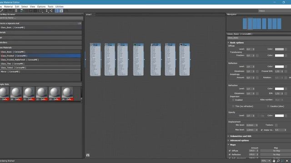Open the Material ID Channel flyout icon
291x163 pixels.
point(41,11)
